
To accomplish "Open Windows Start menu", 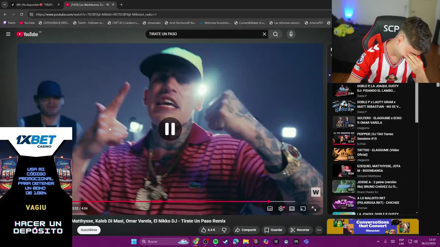I will click(x=134, y=242).
